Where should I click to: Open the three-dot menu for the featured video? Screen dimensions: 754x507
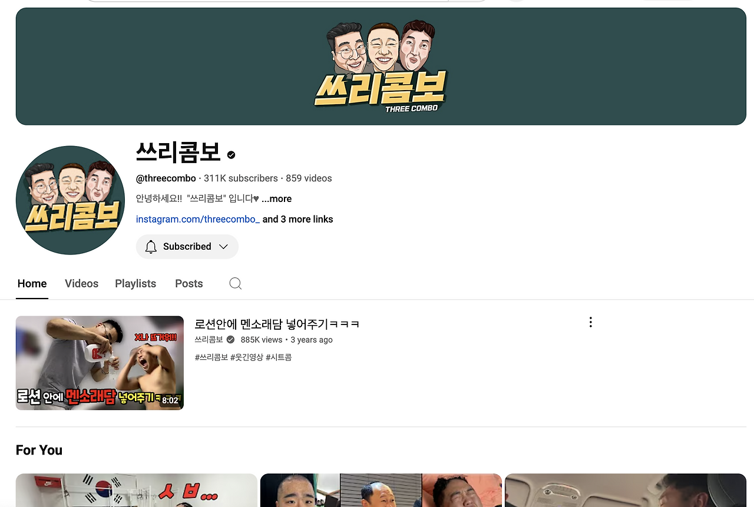pyautogui.click(x=590, y=322)
